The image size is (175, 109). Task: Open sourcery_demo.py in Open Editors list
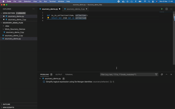pyautogui.click(x=19, y=16)
